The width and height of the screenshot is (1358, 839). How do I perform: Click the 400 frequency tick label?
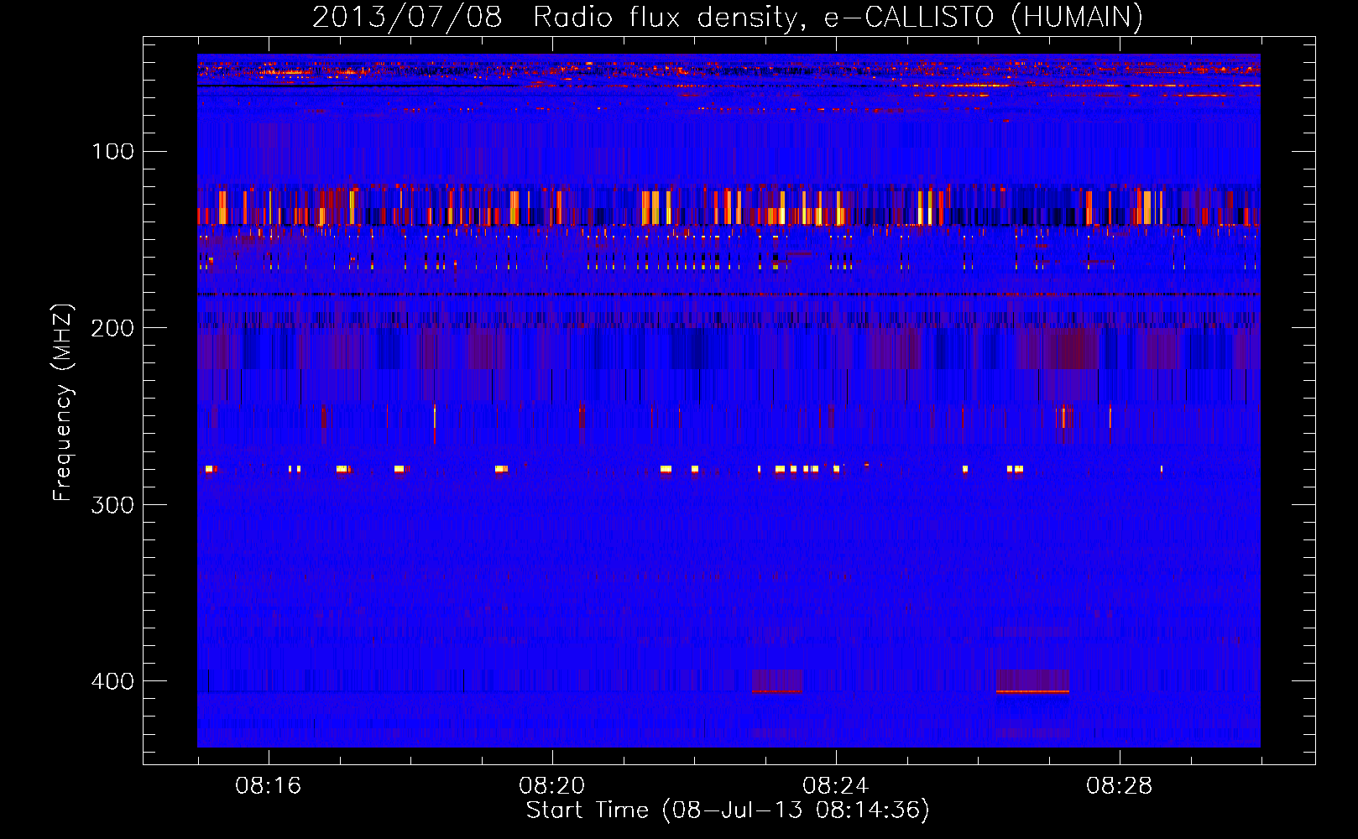[x=113, y=680]
